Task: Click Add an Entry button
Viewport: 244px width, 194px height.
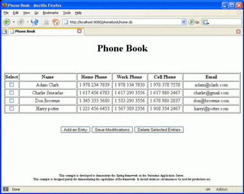Action: (75, 130)
